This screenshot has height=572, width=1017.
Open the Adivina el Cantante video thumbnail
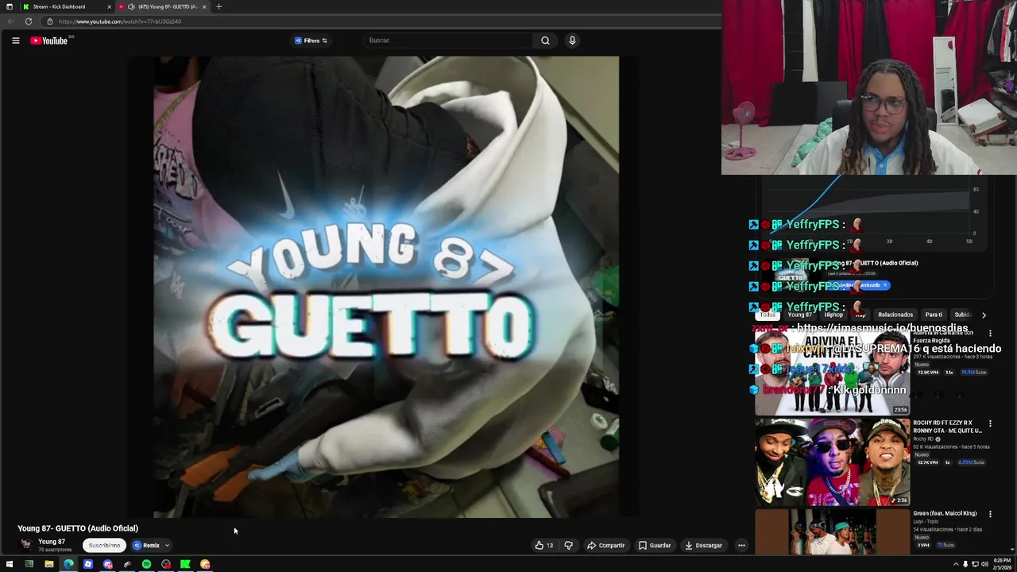tap(832, 372)
